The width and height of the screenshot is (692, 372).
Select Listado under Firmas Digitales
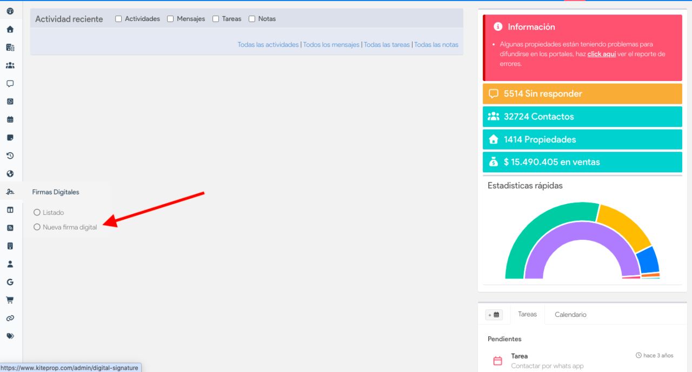tap(53, 213)
